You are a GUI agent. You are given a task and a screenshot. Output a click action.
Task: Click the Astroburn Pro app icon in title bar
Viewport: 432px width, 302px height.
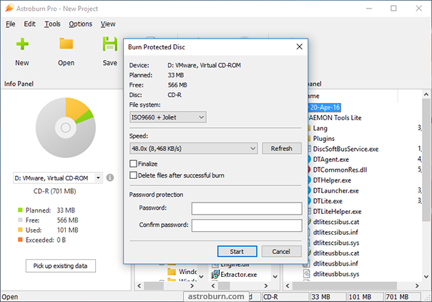(9, 9)
